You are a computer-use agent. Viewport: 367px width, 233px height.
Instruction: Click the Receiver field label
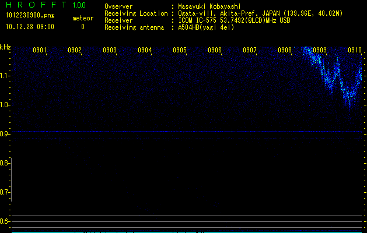pos(118,20)
